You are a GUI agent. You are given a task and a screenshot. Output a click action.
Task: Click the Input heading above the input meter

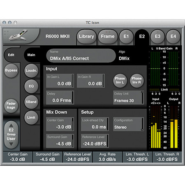155,99
